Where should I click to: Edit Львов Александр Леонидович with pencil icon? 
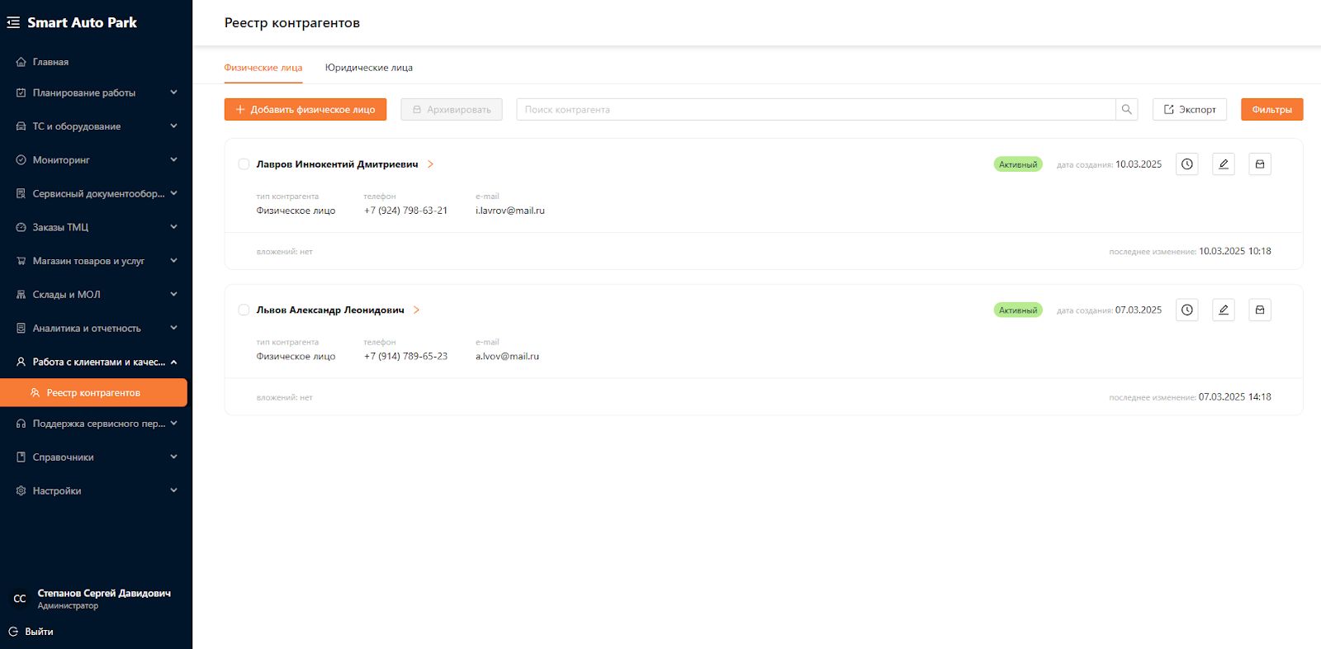(1223, 310)
